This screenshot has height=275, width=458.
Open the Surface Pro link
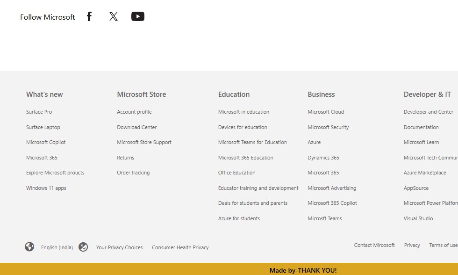pyautogui.click(x=39, y=112)
